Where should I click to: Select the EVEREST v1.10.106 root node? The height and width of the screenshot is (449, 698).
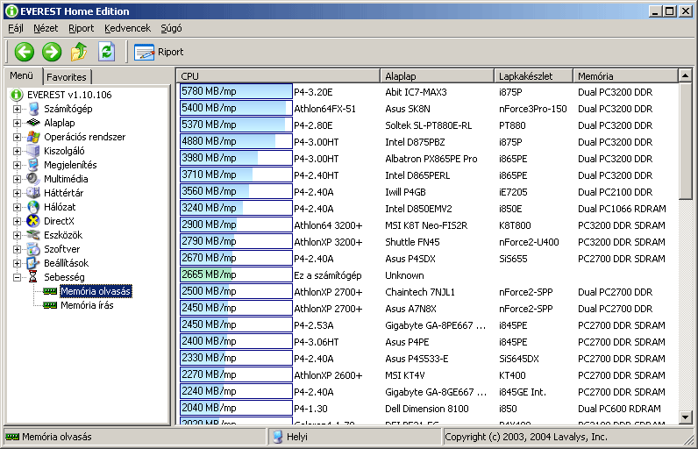[69, 95]
